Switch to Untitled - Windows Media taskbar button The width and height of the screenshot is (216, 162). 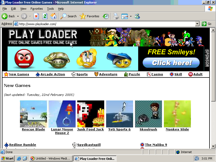[x=51, y=158]
